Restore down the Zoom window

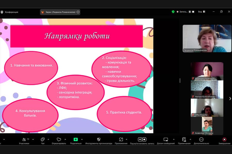221,12
